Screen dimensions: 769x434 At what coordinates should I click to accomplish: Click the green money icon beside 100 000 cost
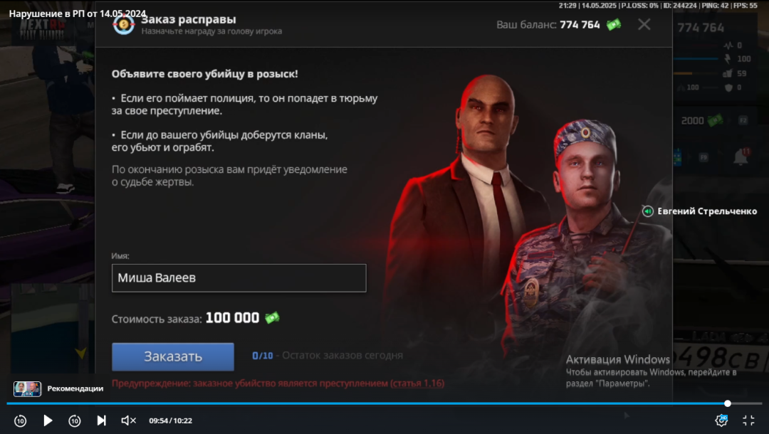click(272, 318)
